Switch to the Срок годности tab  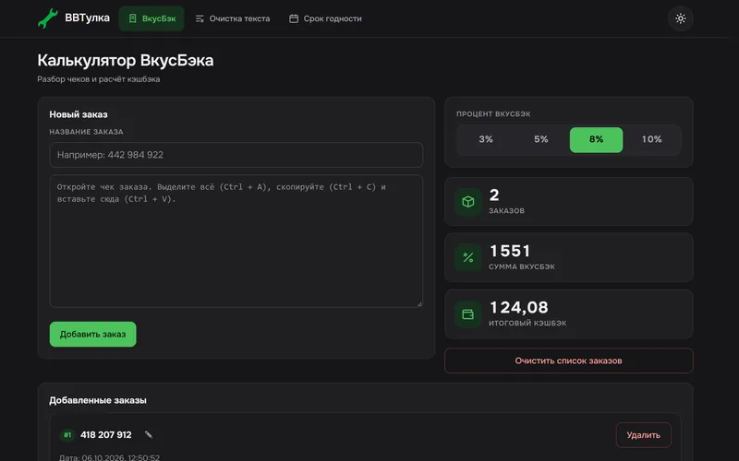click(325, 18)
